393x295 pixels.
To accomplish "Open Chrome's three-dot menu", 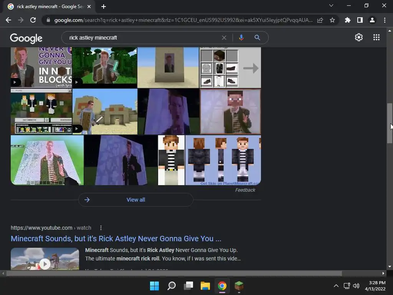I will pyautogui.click(x=385, y=20).
